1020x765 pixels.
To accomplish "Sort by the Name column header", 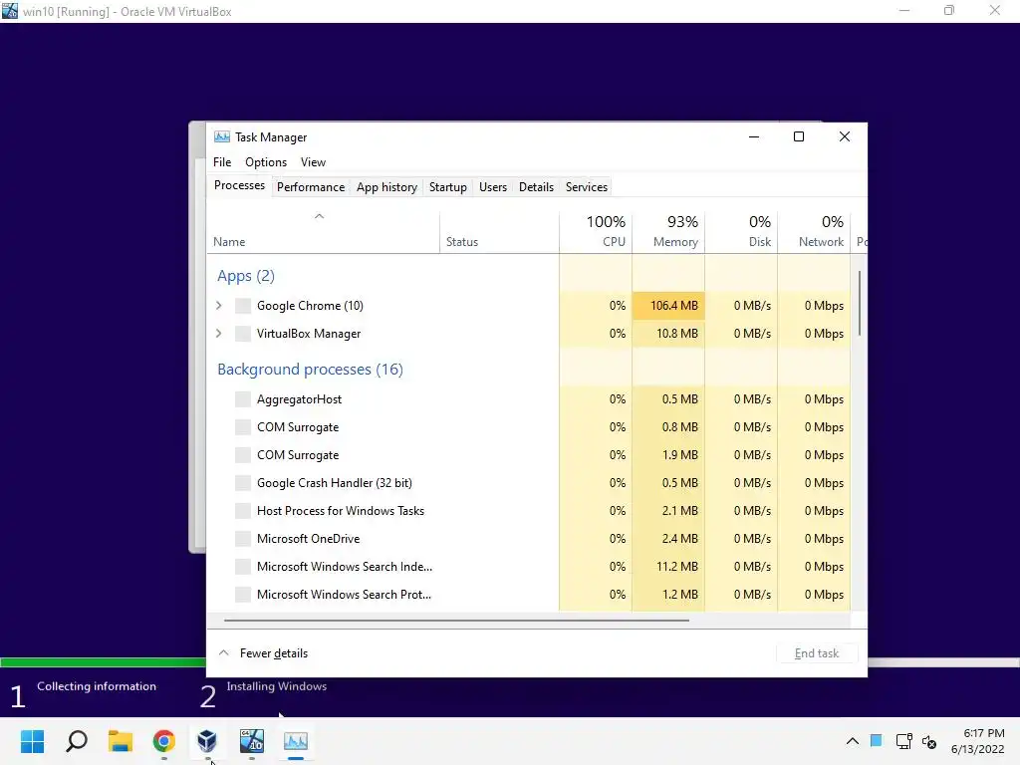I will tap(324, 231).
